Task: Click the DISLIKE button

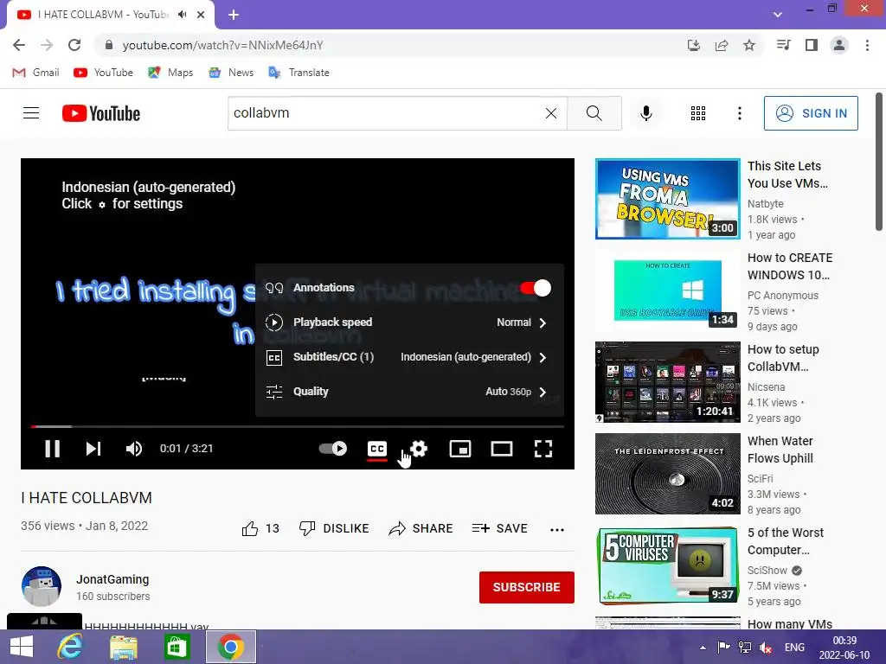Action: [334, 528]
